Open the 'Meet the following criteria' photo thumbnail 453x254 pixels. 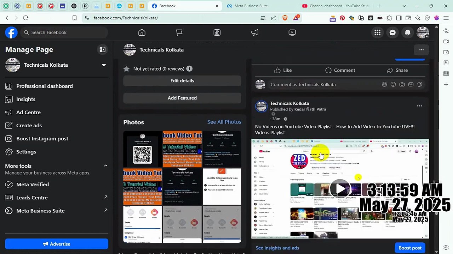coord(222,187)
